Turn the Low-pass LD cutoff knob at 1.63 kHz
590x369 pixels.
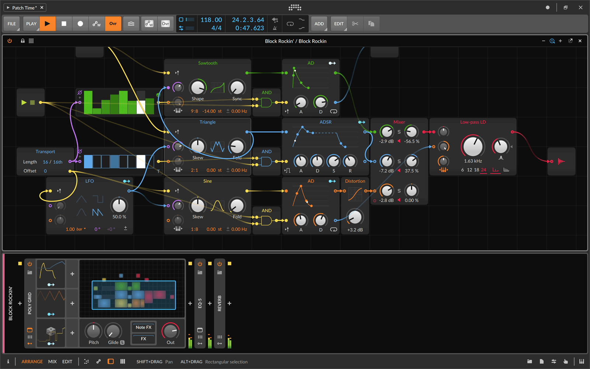(x=473, y=146)
